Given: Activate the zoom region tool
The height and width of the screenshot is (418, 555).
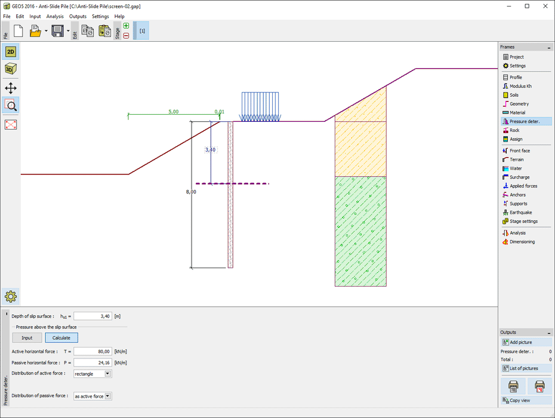Looking at the screenshot, I should (11, 106).
